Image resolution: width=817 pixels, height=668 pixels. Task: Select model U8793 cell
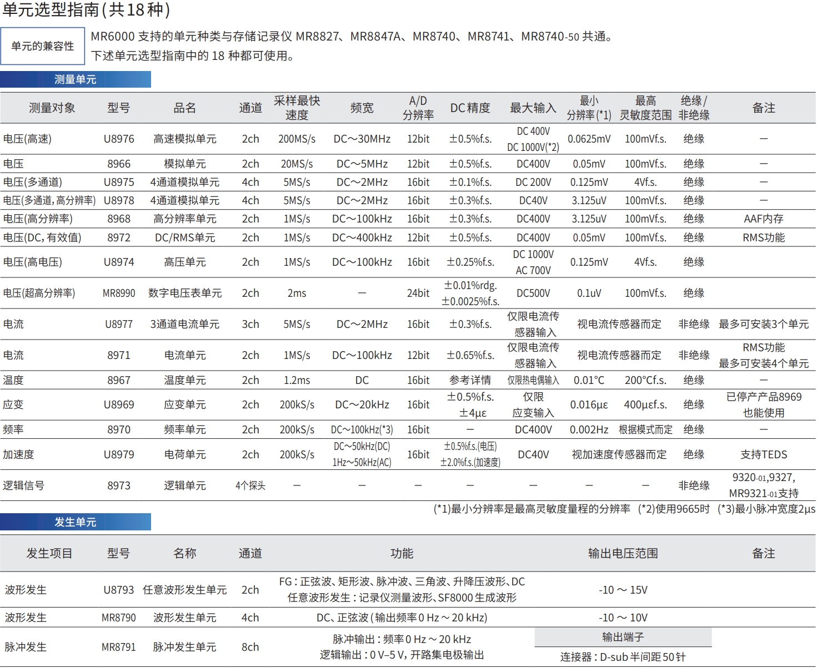[119, 590]
